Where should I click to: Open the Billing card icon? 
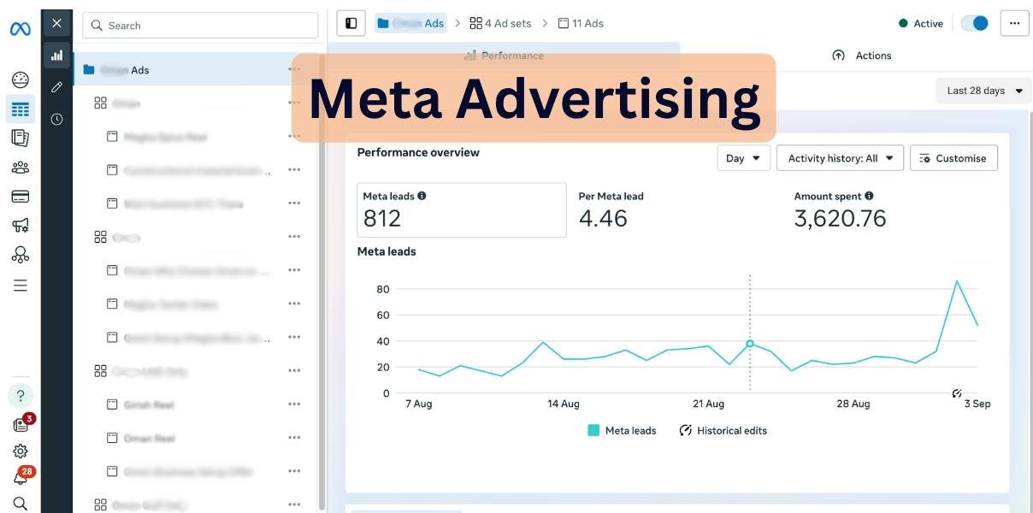pyautogui.click(x=20, y=197)
